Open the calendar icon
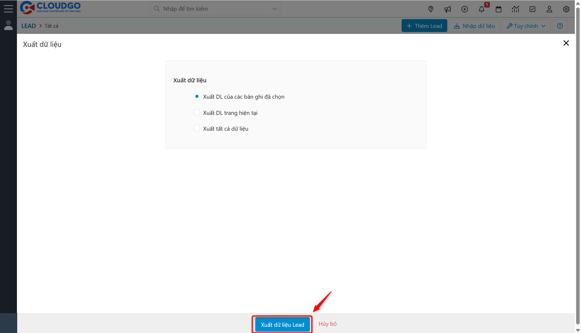 pos(499,9)
